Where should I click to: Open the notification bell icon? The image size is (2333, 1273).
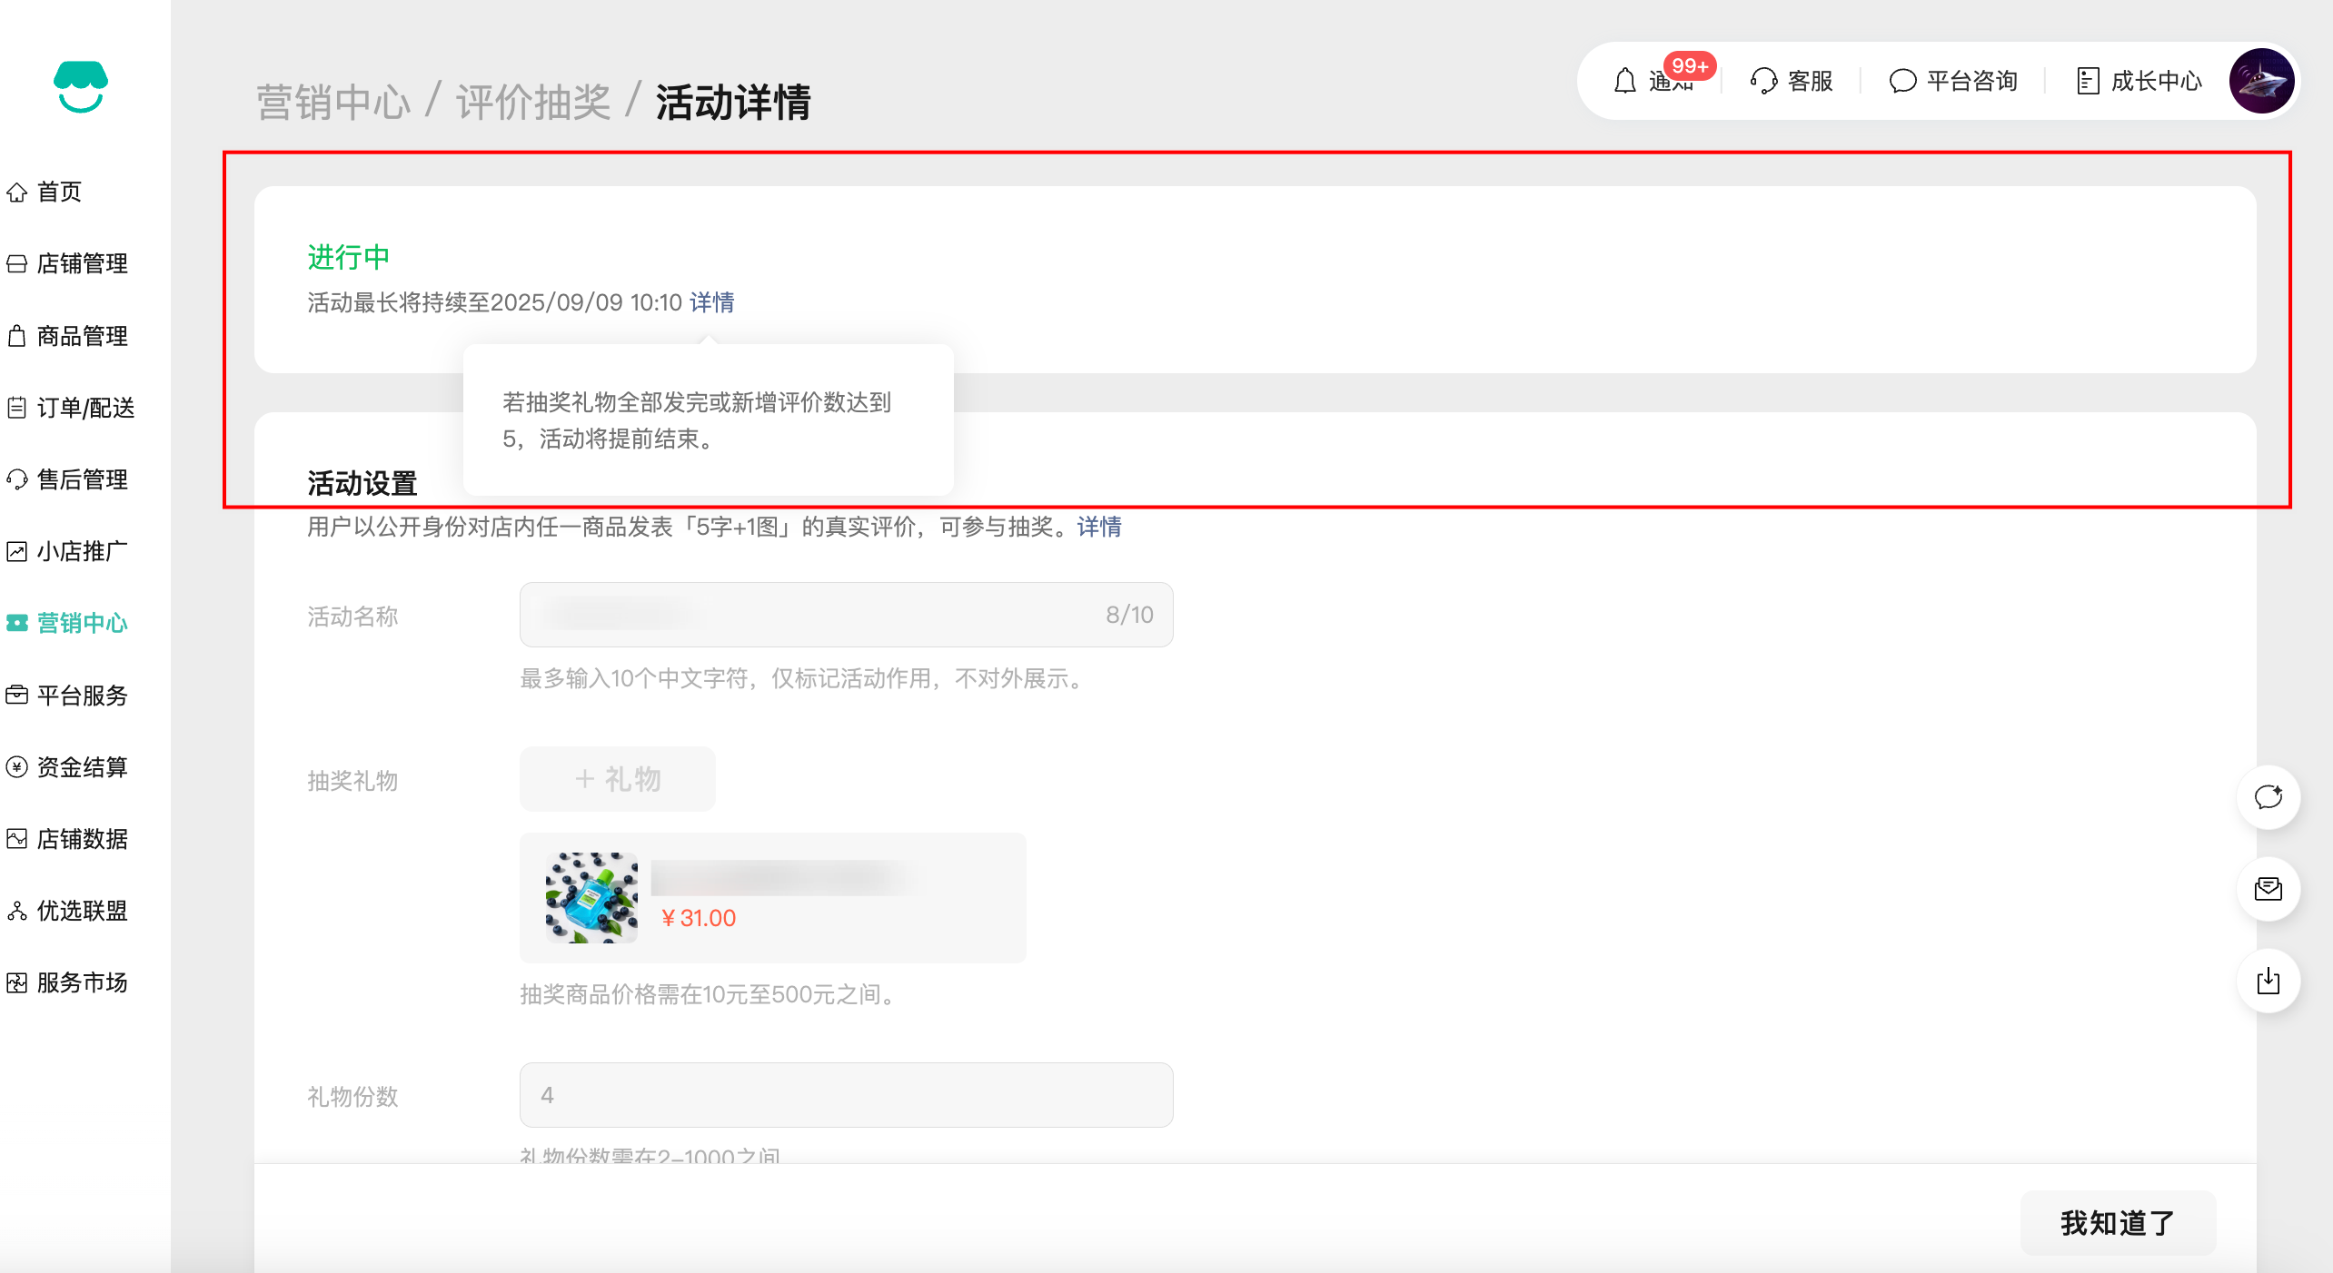[1624, 81]
